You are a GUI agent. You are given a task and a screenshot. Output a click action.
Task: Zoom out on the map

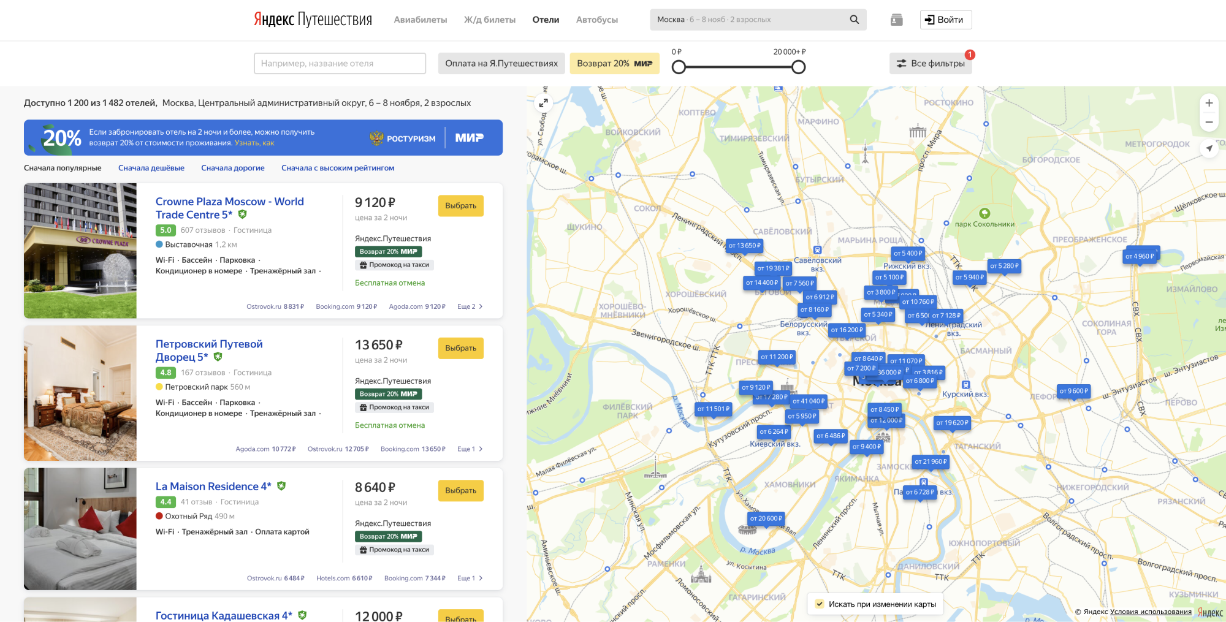tap(1209, 122)
